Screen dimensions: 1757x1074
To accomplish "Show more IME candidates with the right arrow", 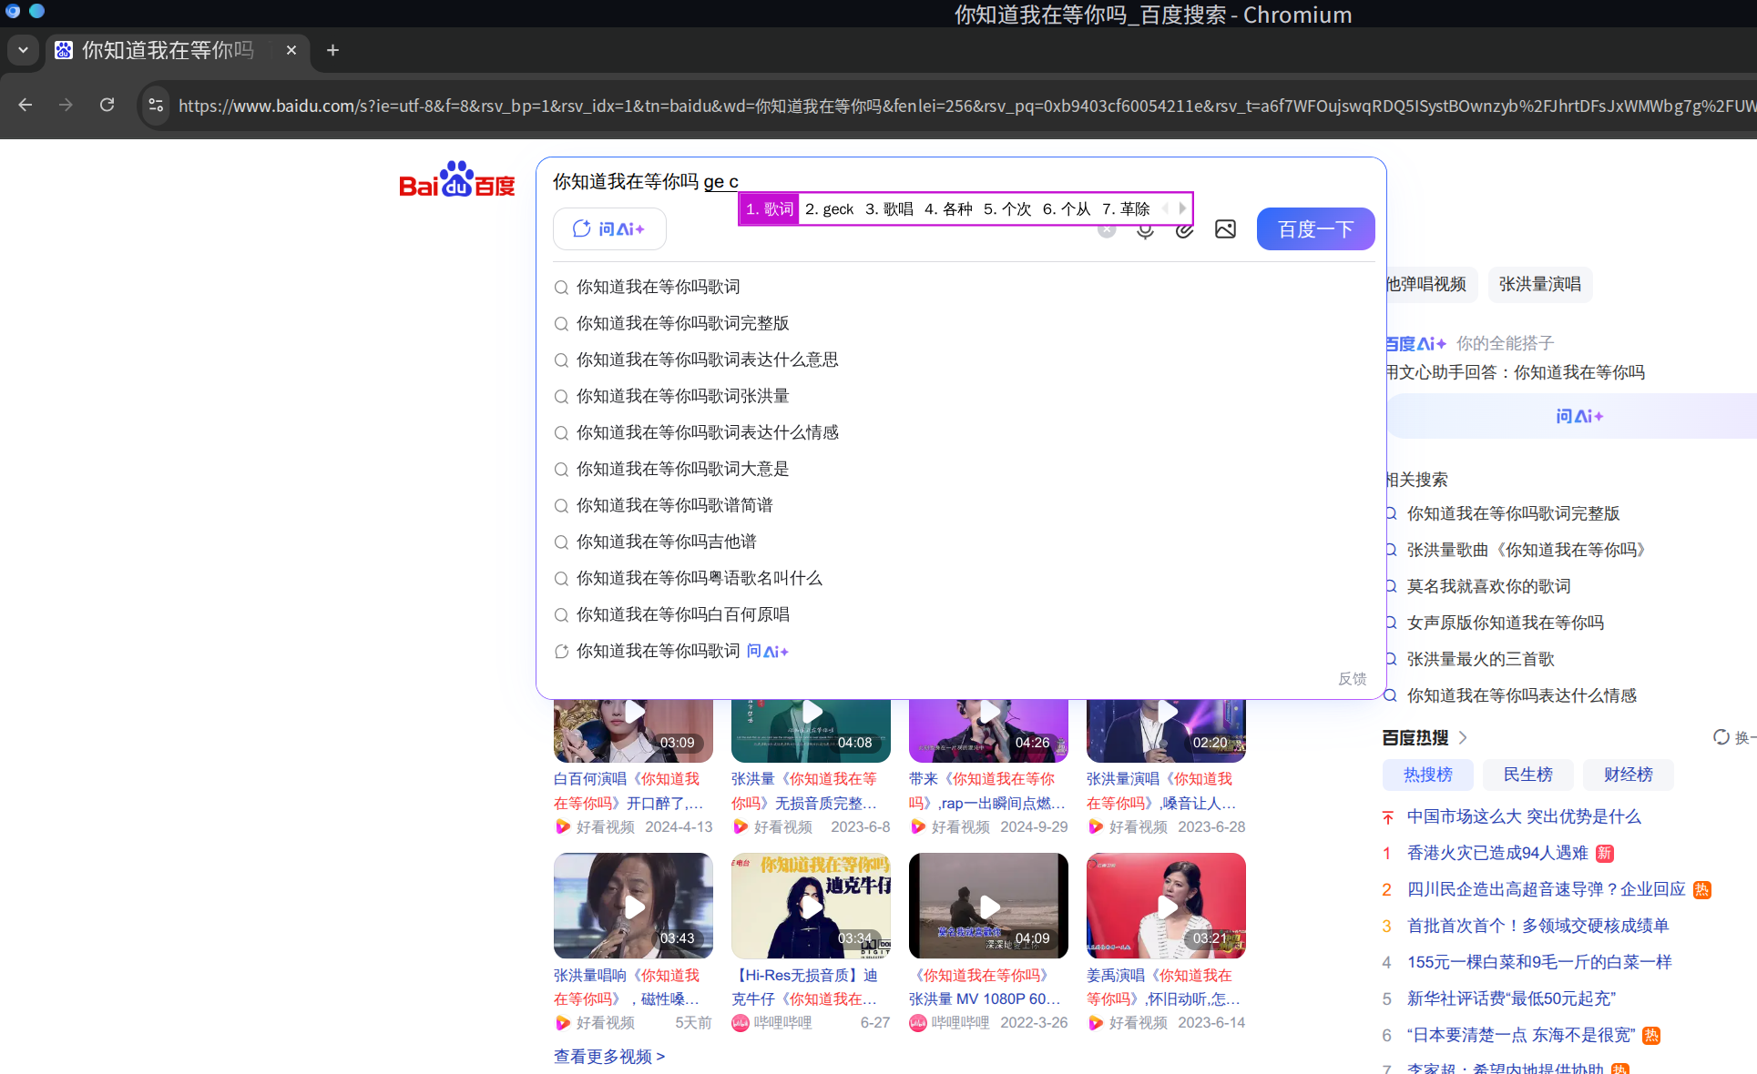I will pyautogui.click(x=1182, y=208).
